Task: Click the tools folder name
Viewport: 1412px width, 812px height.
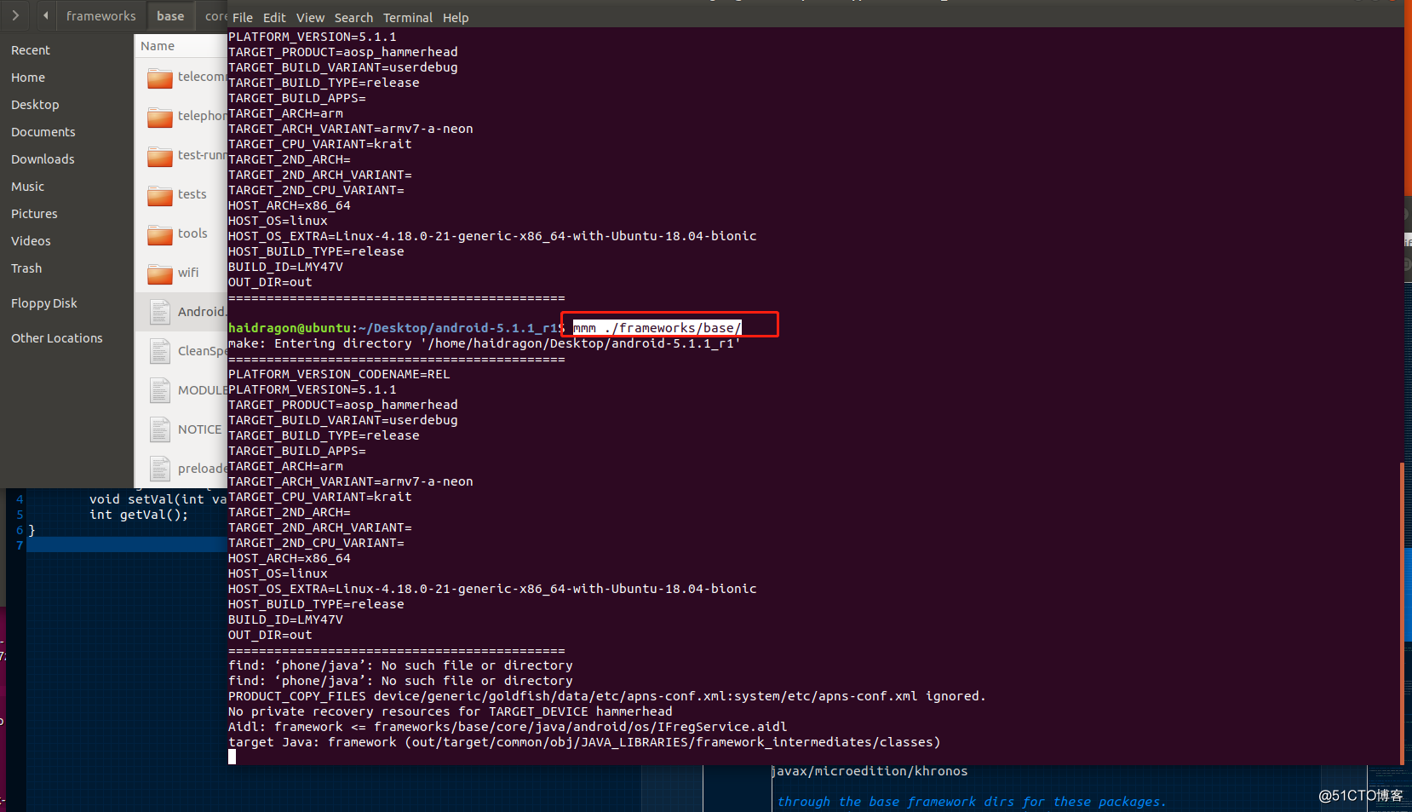Action: tap(192, 233)
